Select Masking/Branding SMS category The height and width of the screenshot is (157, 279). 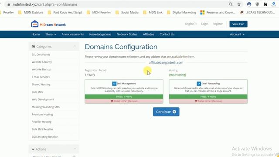[x=45, y=107]
